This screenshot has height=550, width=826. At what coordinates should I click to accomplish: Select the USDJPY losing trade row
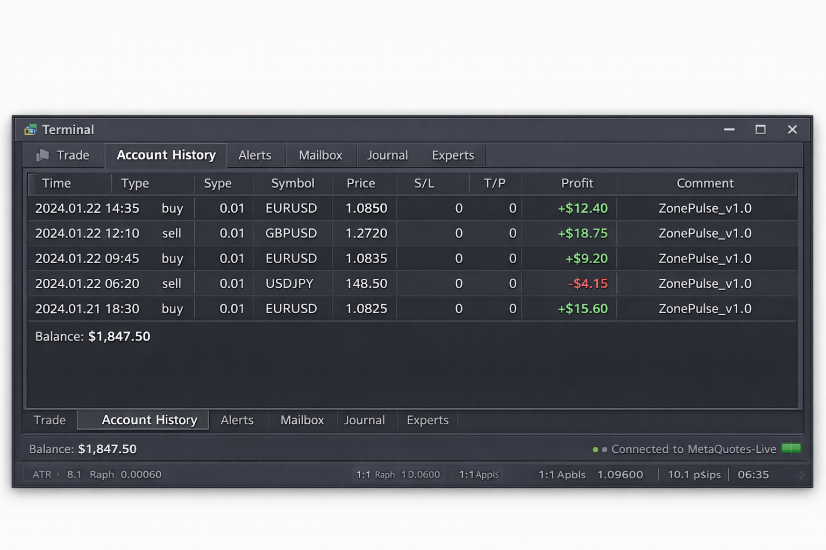point(412,284)
